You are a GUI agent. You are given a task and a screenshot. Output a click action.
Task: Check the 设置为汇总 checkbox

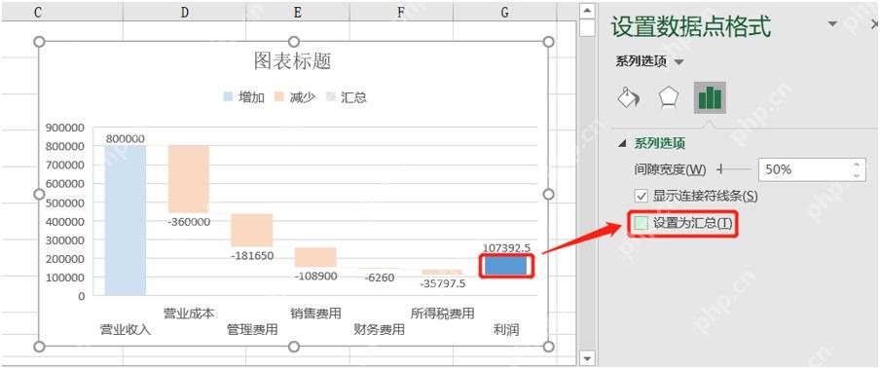[641, 223]
